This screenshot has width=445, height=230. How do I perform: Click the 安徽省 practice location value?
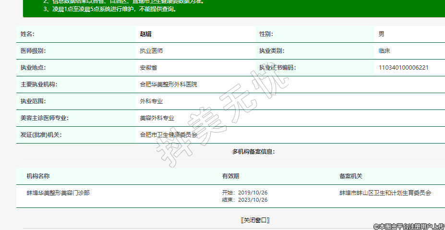(148, 68)
